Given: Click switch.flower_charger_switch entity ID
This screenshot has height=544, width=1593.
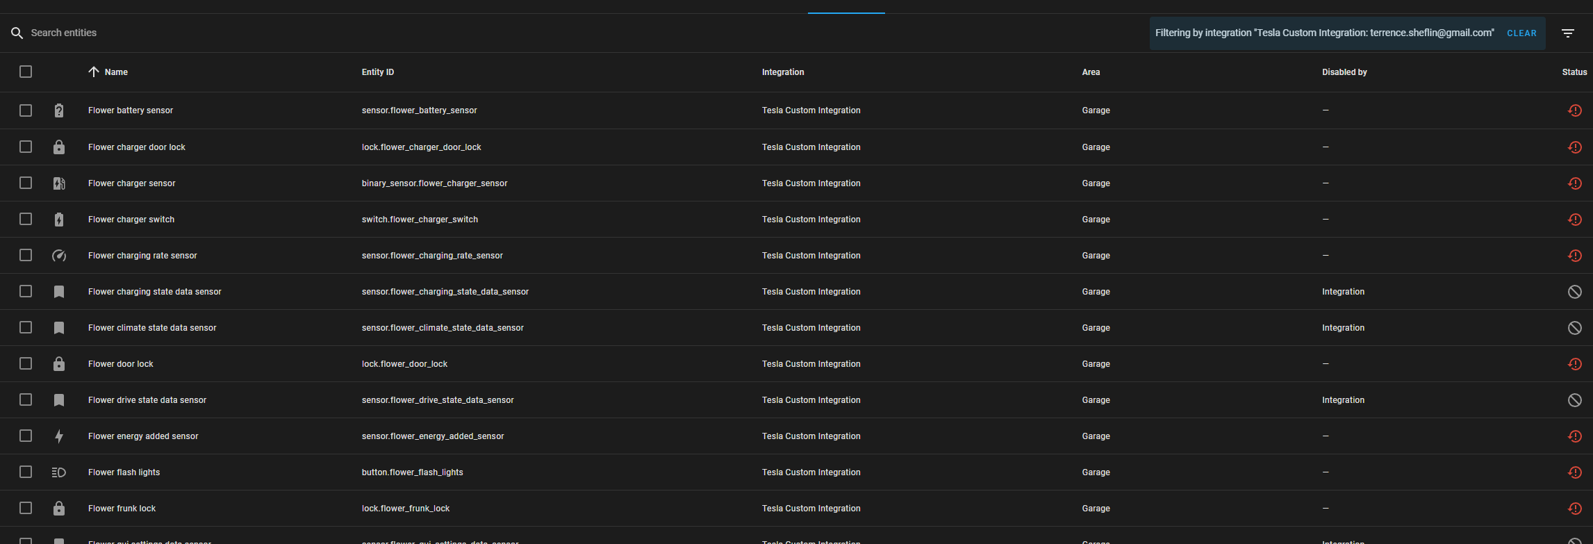Looking at the screenshot, I should (420, 220).
